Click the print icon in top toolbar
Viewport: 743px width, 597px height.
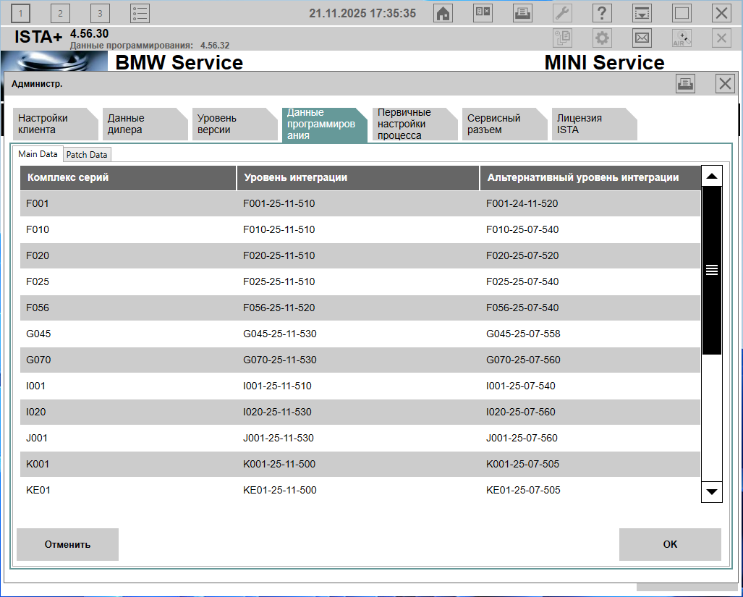[x=522, y=13]
